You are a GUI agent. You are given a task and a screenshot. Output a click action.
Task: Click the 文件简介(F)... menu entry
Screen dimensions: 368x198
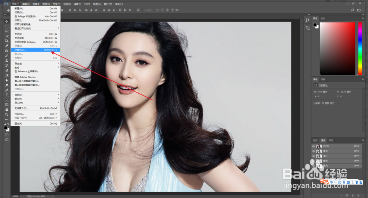point(35,108)
